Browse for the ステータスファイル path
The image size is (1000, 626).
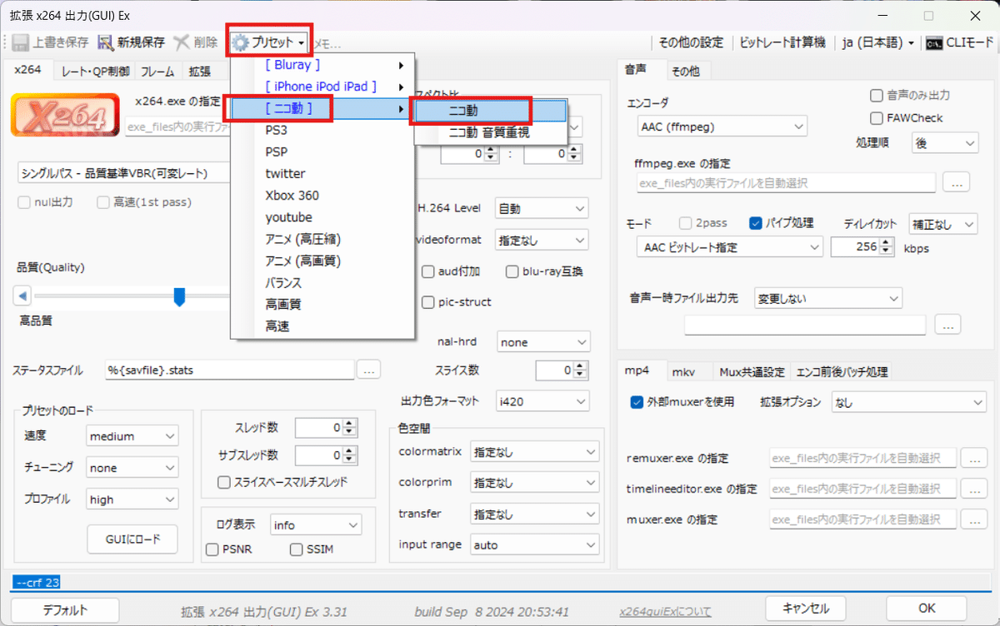click(369, 369)
